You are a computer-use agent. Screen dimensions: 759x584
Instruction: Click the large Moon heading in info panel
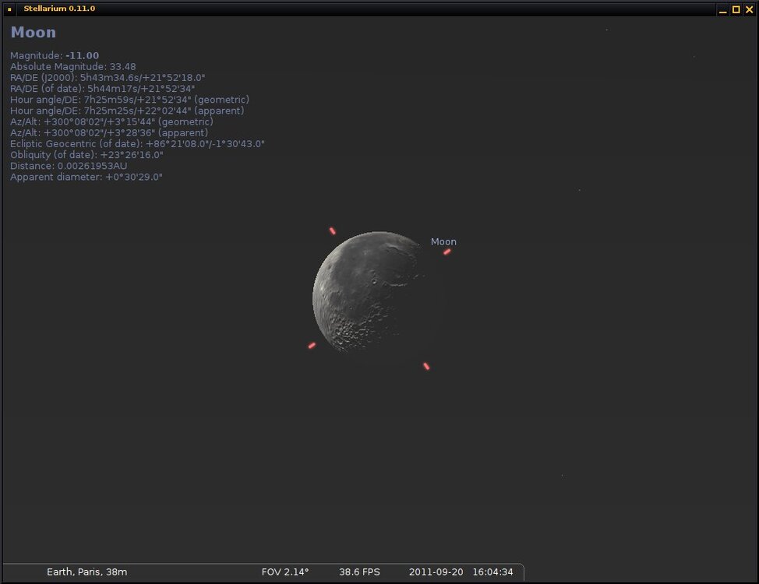click(34, 33)
